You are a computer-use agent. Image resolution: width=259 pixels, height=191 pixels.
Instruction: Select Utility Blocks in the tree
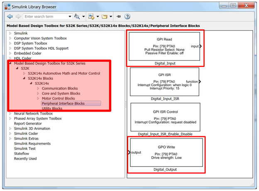pyautogui.click(x=52, y=108)
